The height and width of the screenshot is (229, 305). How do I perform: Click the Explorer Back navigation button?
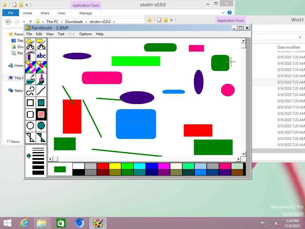point(8,21)
